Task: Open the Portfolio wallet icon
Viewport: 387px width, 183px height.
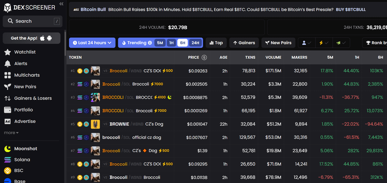Action: (7, 110)
